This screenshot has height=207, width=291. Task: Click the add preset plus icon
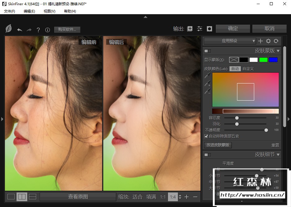[x=261, y=41]
